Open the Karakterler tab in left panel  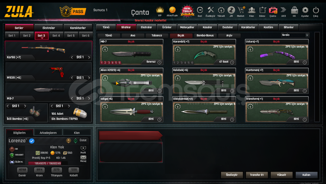coord(78,28)
